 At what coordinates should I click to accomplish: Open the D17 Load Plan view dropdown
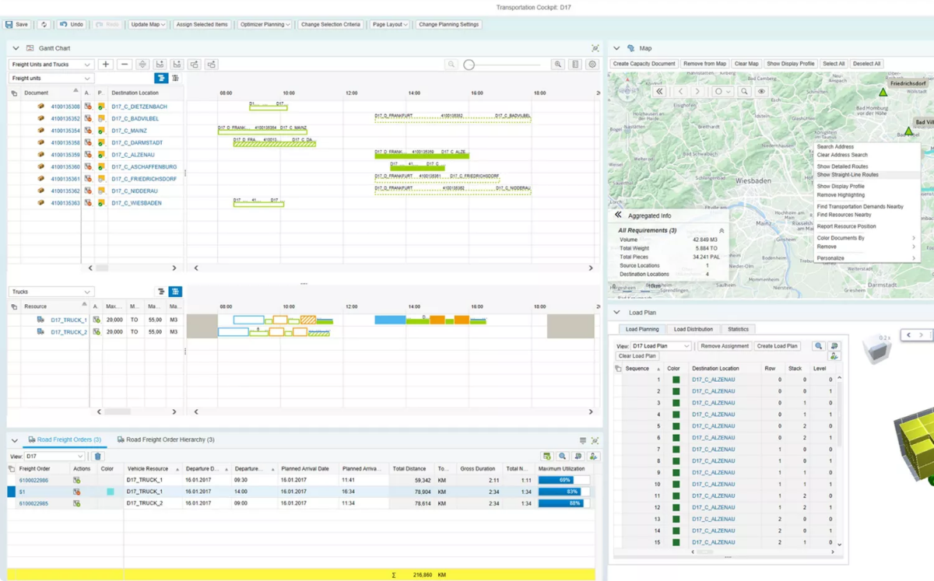[661, 346]
